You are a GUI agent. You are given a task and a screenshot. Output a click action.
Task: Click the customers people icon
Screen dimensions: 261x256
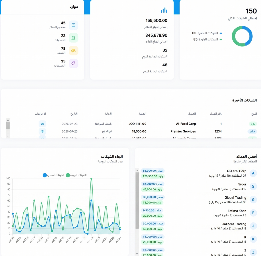(x=73, y=51)
